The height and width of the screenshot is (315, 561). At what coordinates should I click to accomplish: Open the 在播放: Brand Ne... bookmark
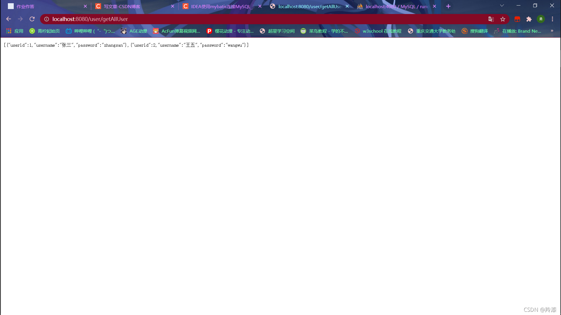point(517,31)
